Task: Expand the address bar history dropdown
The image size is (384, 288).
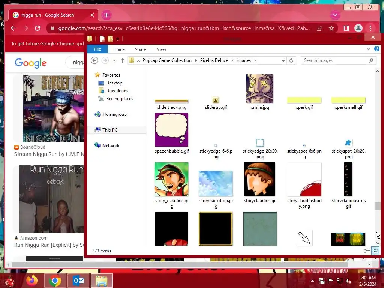Action: tap(283, 60)
